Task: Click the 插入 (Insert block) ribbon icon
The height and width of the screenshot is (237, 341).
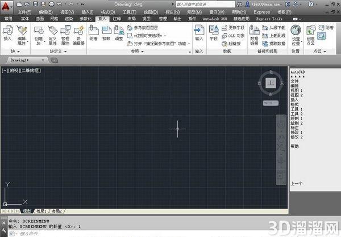Action: 7,32
